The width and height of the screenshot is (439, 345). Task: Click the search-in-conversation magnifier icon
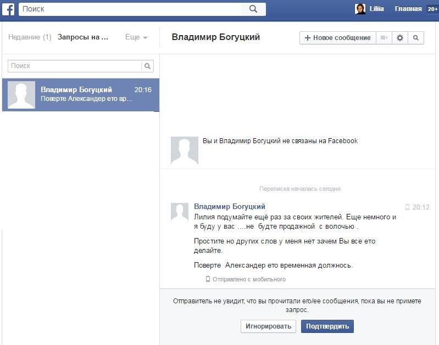416,38
